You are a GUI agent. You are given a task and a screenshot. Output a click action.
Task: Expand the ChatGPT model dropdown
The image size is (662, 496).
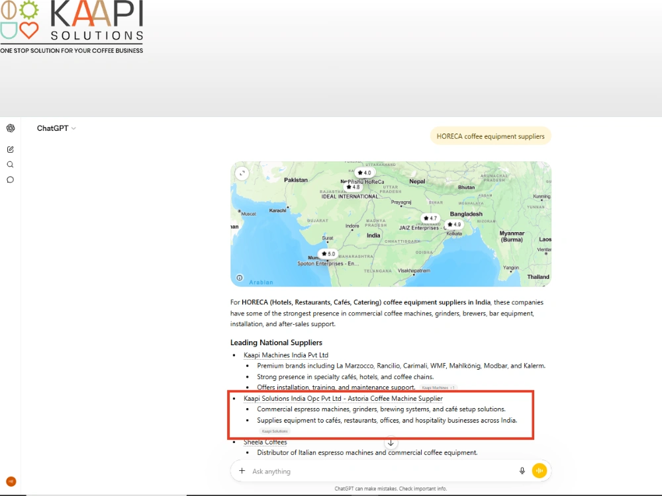pos(56,128)
